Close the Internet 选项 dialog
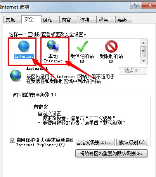This screenshot has width=156, height=177. click(x=149, y=5)
